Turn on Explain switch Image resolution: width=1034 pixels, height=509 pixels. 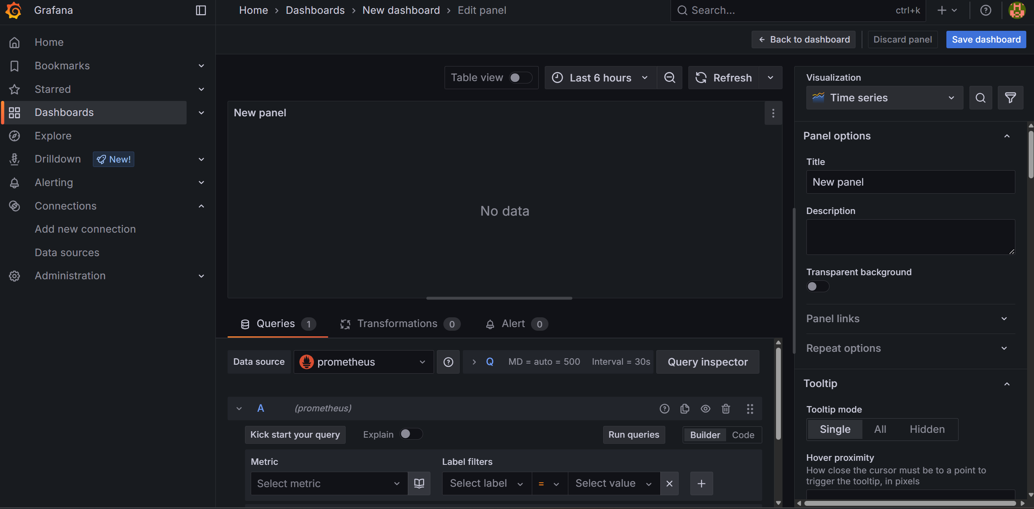click(x=411, y=434)
